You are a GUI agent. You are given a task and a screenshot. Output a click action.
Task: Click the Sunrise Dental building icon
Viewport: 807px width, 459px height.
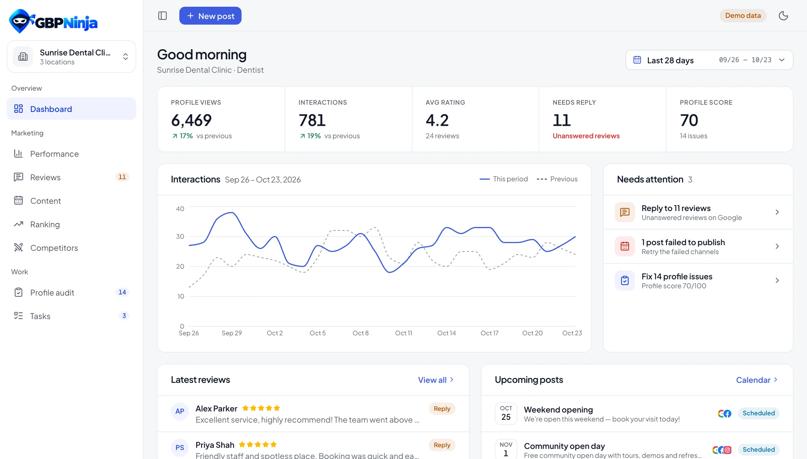pyautogui.click(x=23, y=56)
